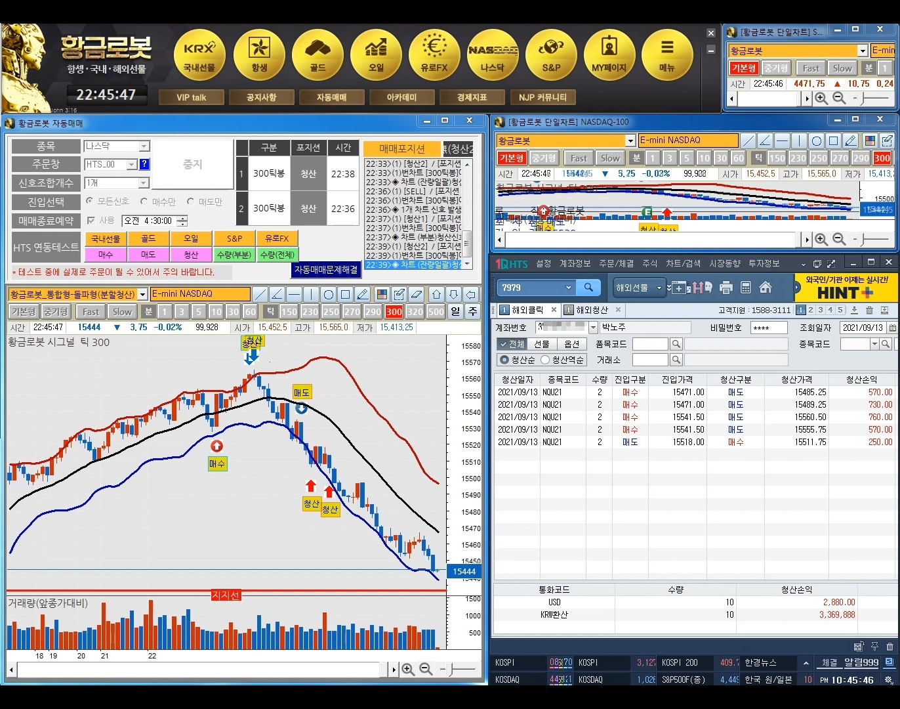
Task: Select vertical line tool in main chart toolbar
Action: [312, 294]
